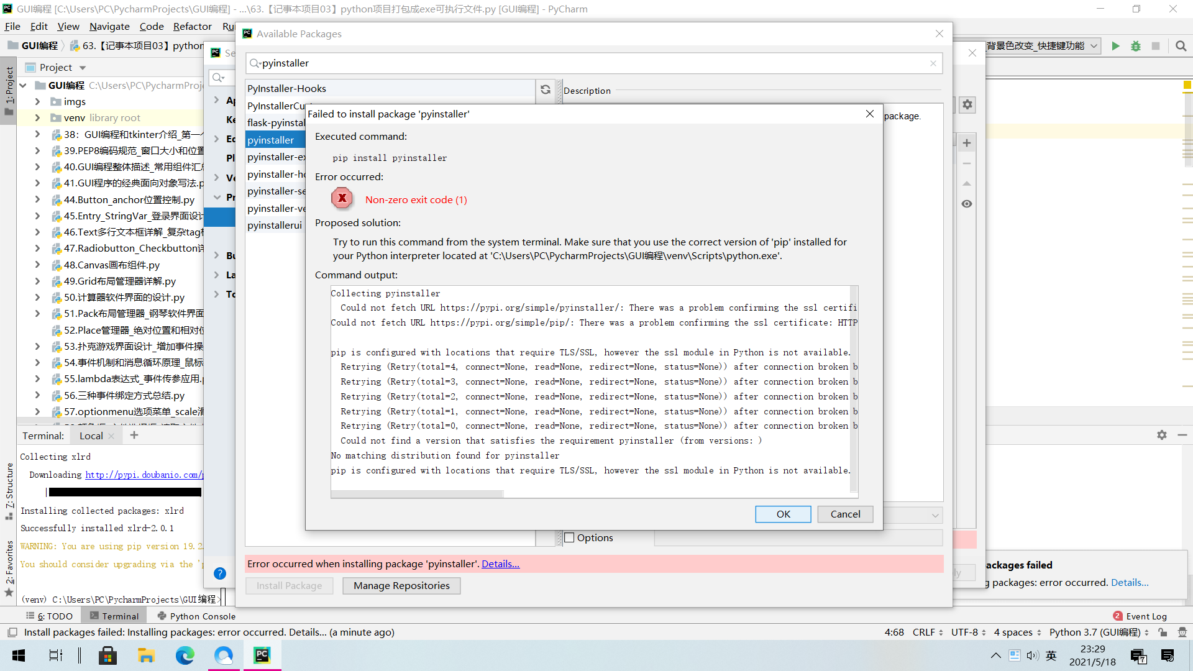Screen dimensions: 1193x671
Task: Open terminal panel settings gear
Action: click(1162, 435)
